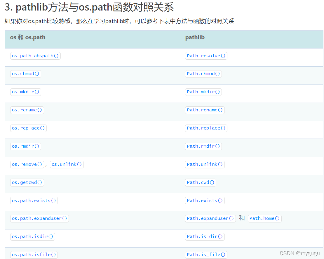Open the os.unlink() link
This screenshot has width=324, height=259.
[67, 164]
